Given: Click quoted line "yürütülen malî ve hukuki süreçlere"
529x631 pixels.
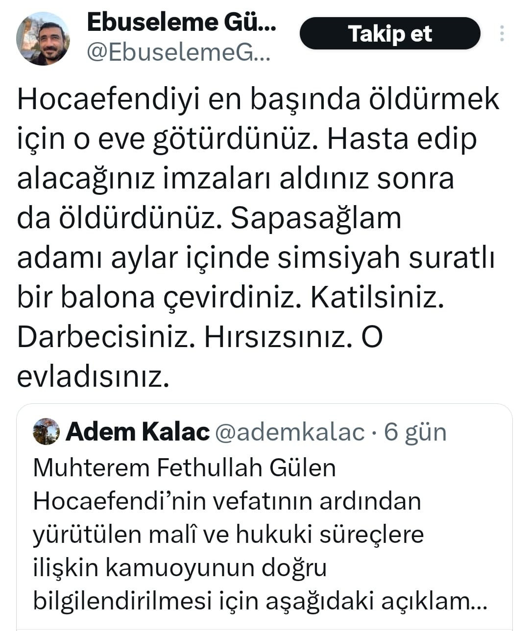Looking at the screenshot, I should tap(228, 534).
